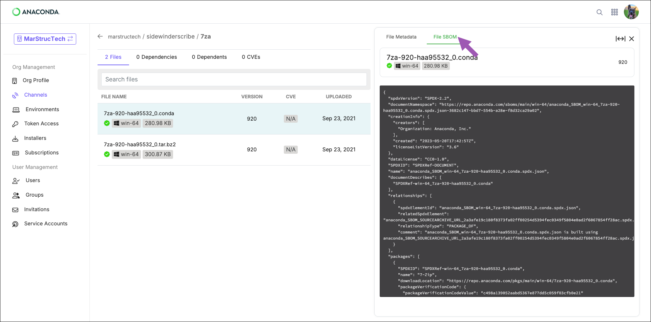
Task: Click the Token Access key icon
Action: click(x=15, y=124)
